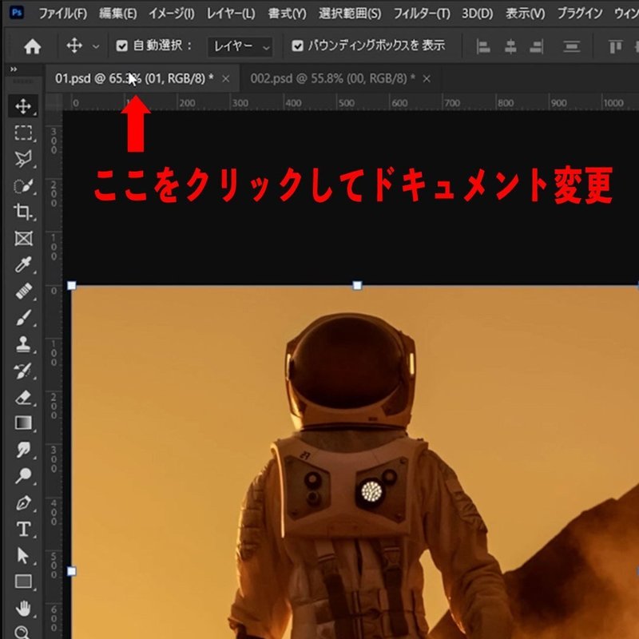Select the Eraser tool
The height and width of the screenshot is (639, 639).
pyautogui.click(x=23, y=397)
